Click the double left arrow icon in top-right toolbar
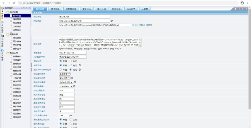The width and height of the screenshot is (251, 128). click(x=239, y=9)
